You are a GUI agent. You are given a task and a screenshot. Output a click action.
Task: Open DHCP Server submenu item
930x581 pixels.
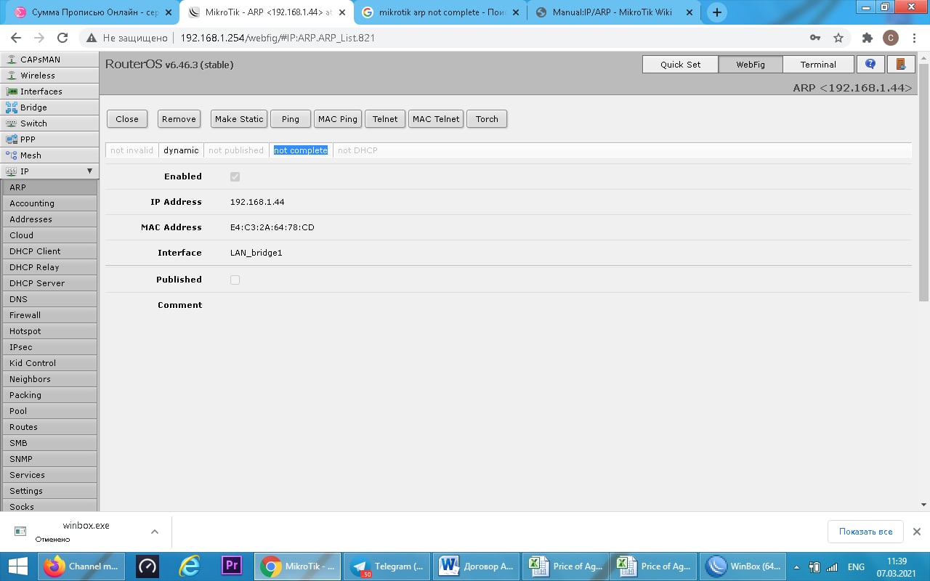49,283
